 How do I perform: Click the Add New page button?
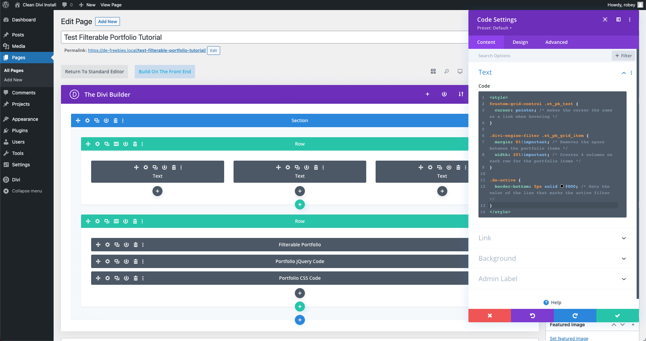(x=108, y=21)
